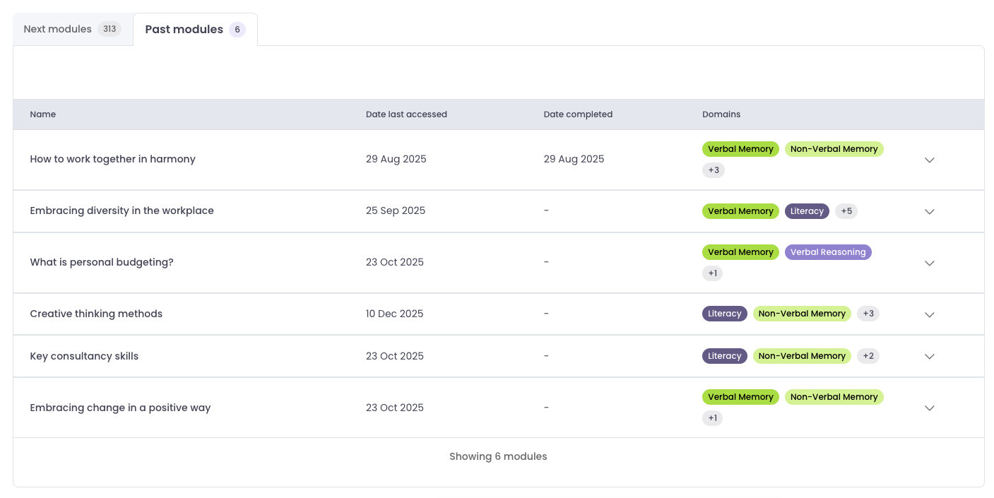Click the Domains column header
The image size is (994, 498).
click(721, 114)
